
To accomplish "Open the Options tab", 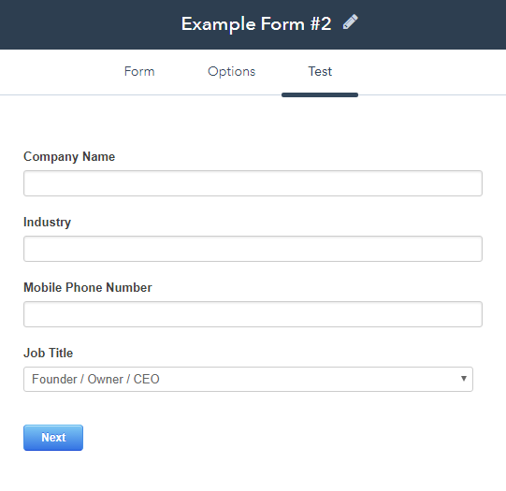I will 231,72.
